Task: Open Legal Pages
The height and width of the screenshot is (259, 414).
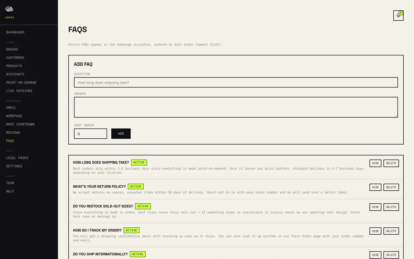Action: [x=17, y=158]
